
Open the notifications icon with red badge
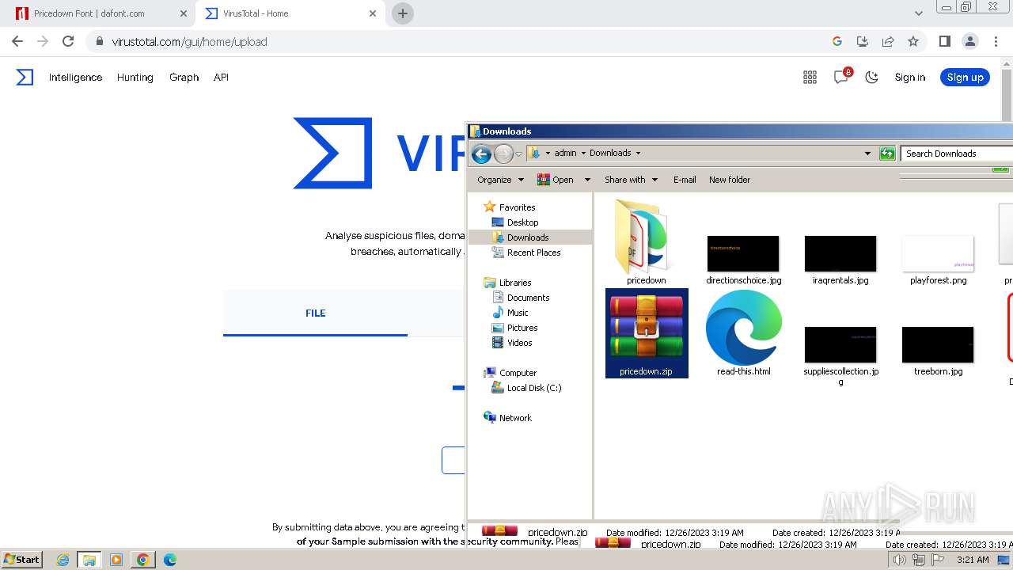coord(841,76)
